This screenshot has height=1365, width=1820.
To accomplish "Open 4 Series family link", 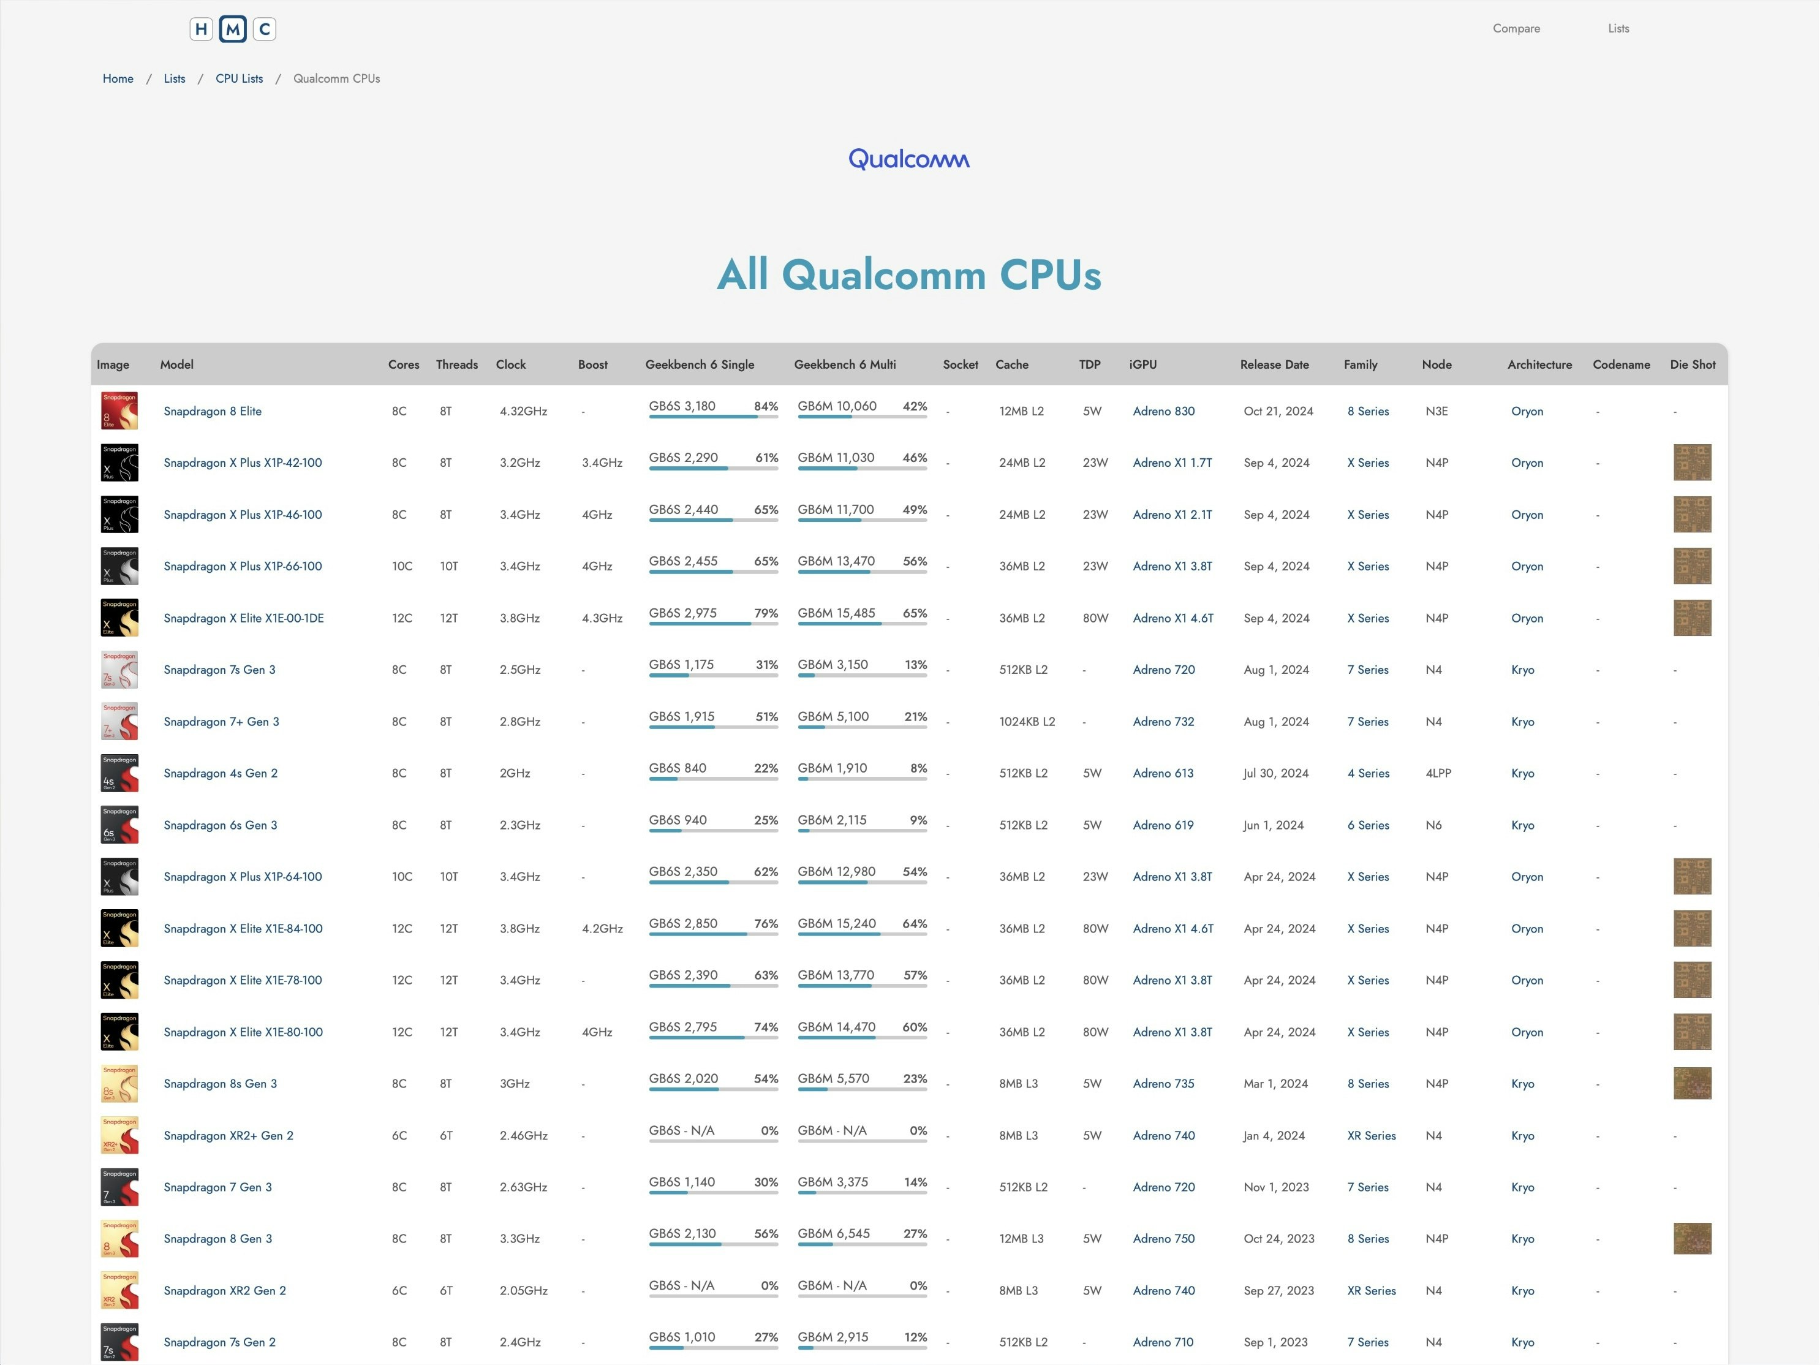I will pos(1369,773).
